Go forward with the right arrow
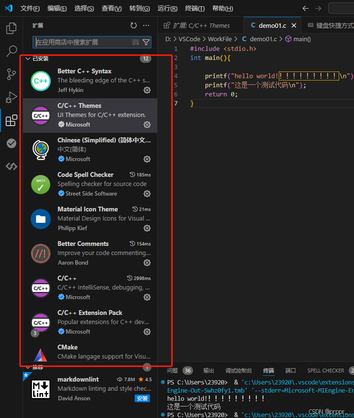This screenshot has height=418, width=354. click(318, 9)
